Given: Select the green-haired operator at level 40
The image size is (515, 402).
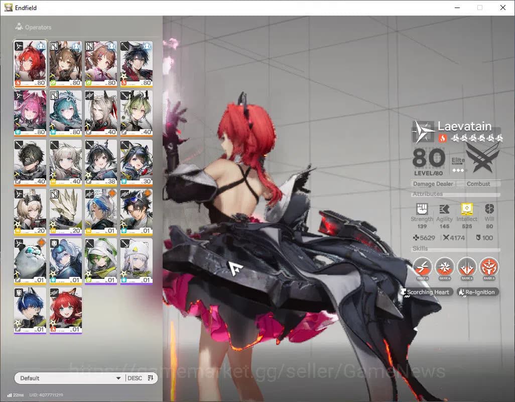Looking at the screenshot, I should click(x=137, y=113).
